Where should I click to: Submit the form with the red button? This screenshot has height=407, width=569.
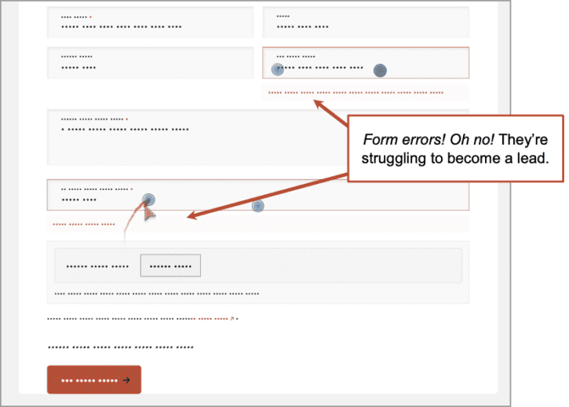pyautogui.click(x=94, y=379)
